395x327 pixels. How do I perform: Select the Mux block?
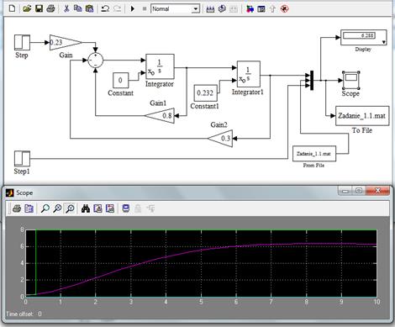312,81
